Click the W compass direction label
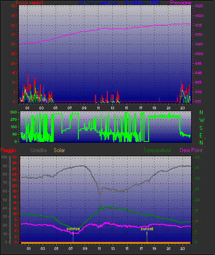The width and height of the screenshot is (215, 255). coord(202,120)
